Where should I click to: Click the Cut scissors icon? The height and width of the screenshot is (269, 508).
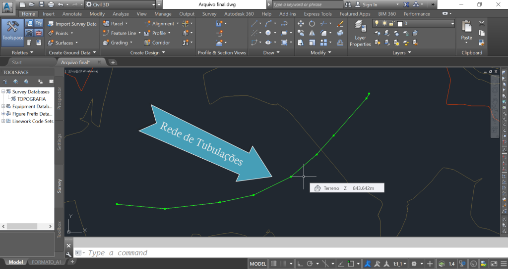tap(482, 24)
